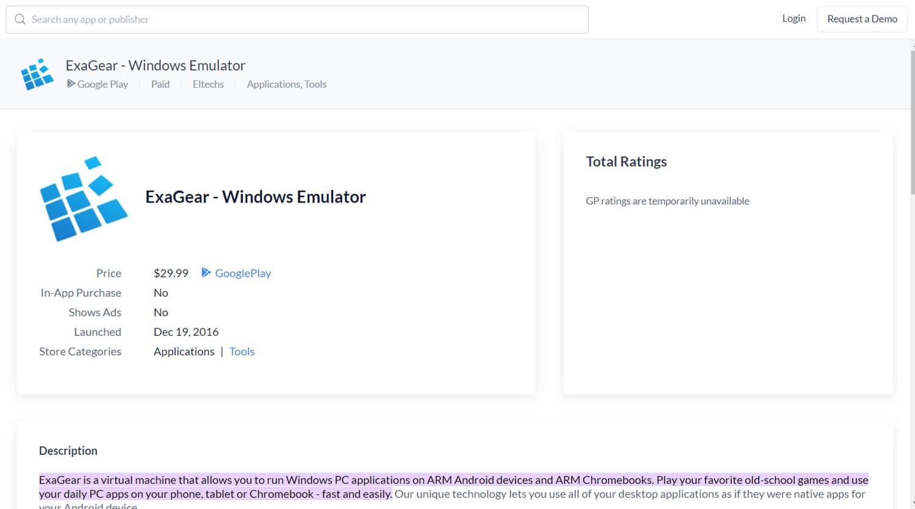This screenshot has height=509, width=915.
Task: Click the In-App Purchase label
Action: click(x=81, y=293)
